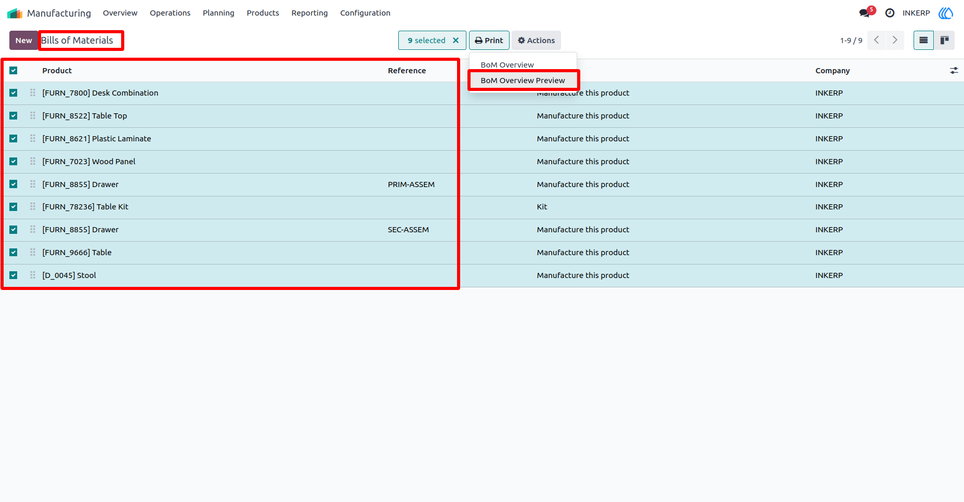Uncheck the Table Kit row checkbox

(x=14, y=207)
